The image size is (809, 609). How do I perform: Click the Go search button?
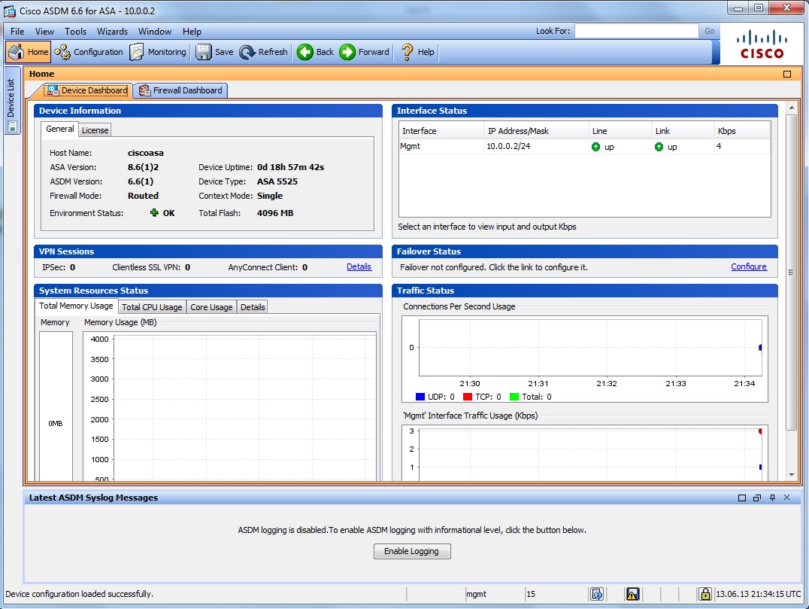pos(710,31)
